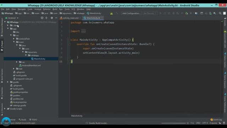Open the Event Log
227x128 pixels.
coord(216,120)
